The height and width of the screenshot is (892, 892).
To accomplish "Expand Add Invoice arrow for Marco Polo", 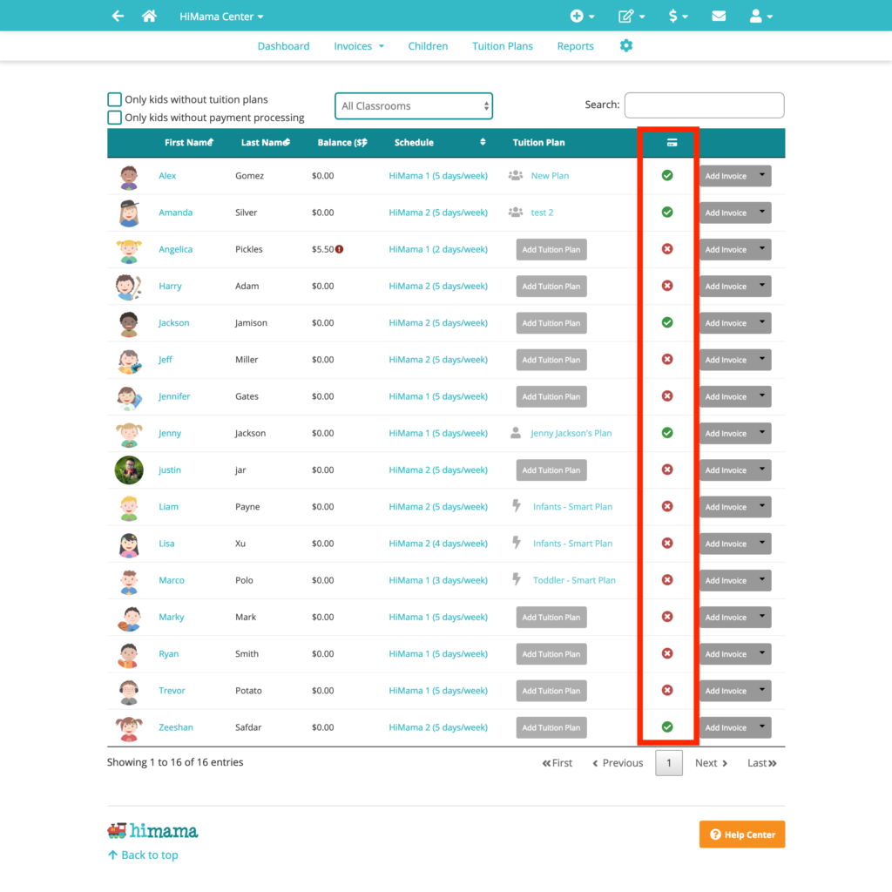I will [x=762, y=579].
